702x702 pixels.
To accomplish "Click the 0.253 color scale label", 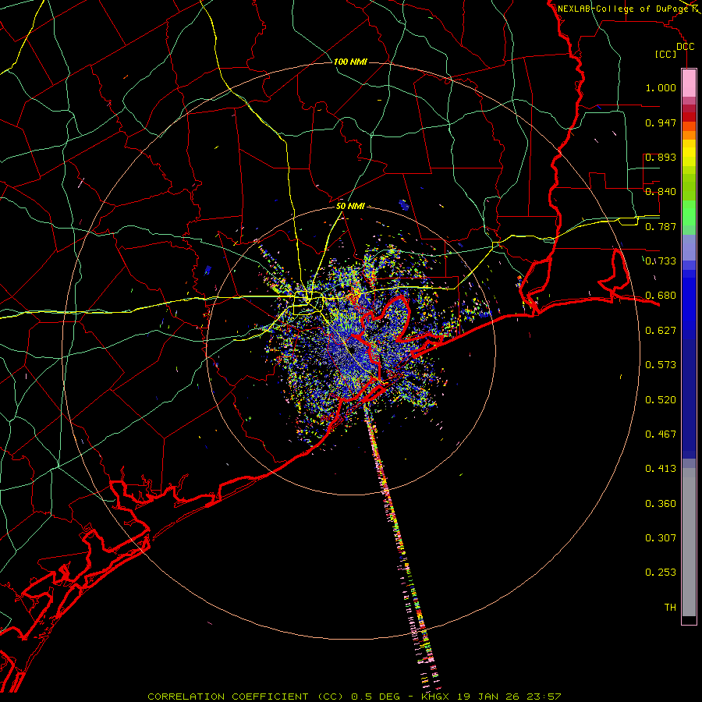I will tap(661, 573).
